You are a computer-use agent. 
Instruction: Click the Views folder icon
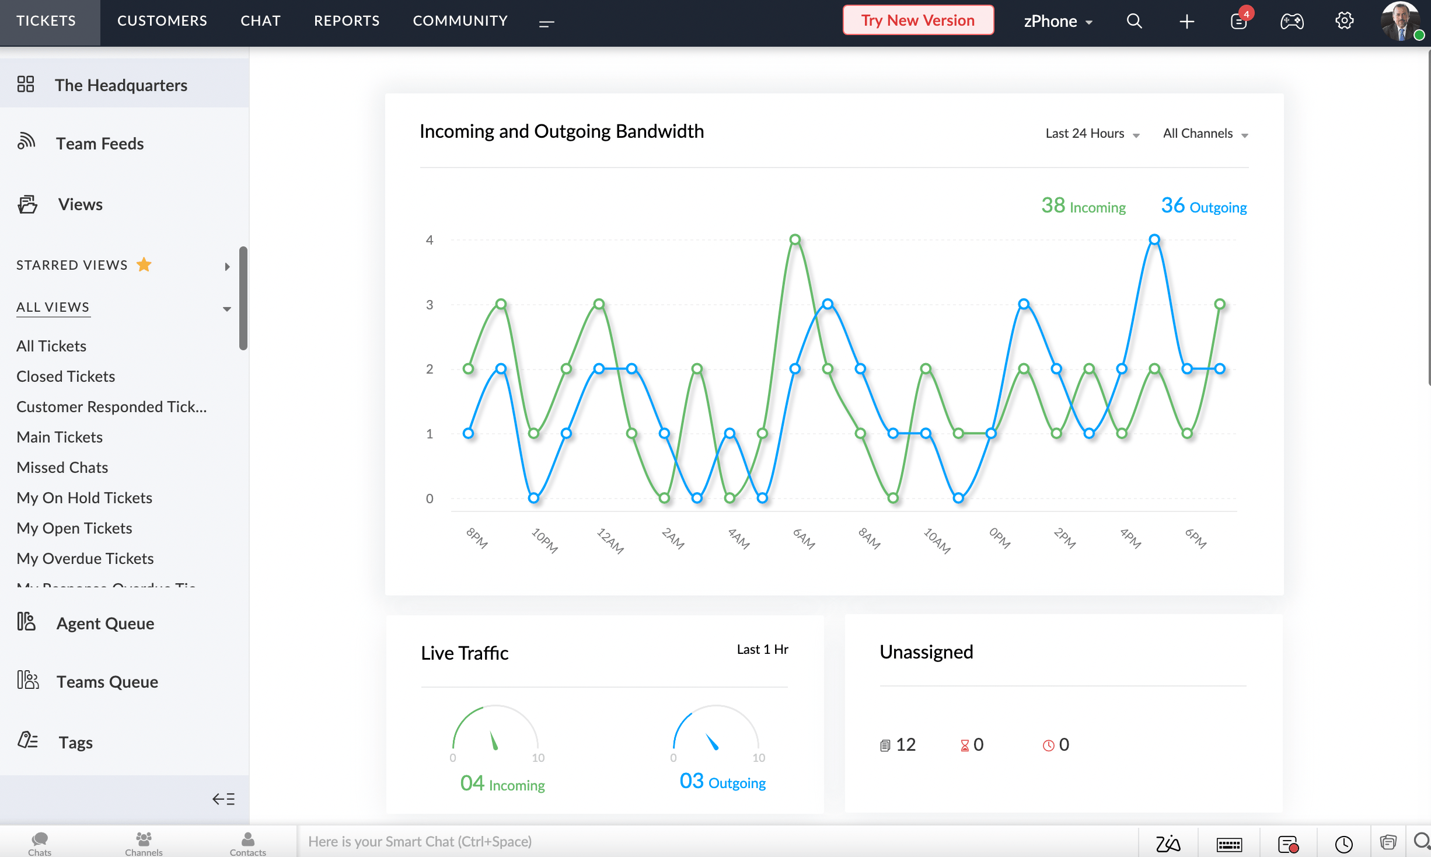27,204
